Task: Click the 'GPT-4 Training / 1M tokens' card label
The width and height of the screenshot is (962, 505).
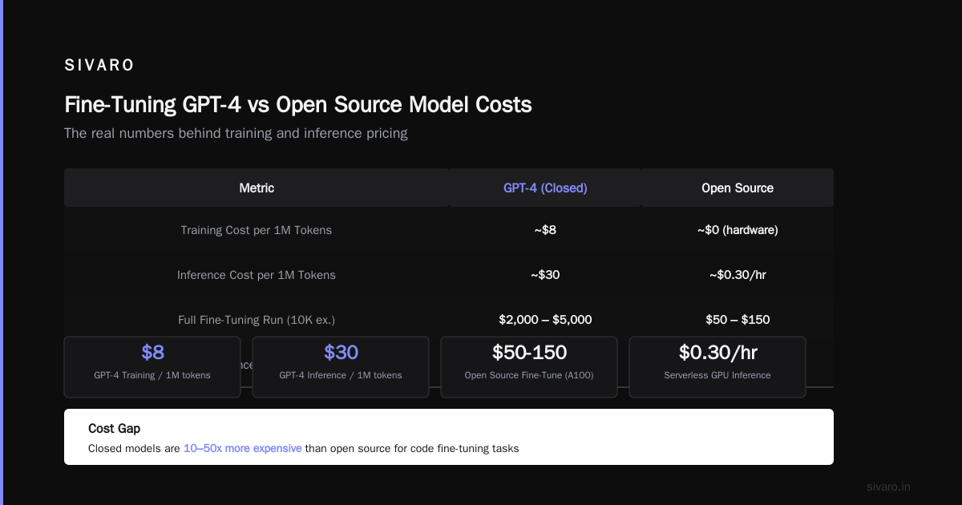Action: 152,375
